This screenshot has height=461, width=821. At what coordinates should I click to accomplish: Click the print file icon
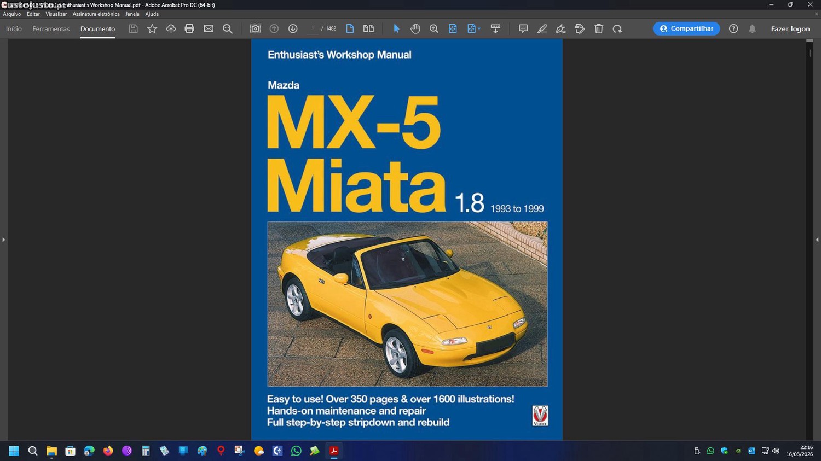(189, 28)
